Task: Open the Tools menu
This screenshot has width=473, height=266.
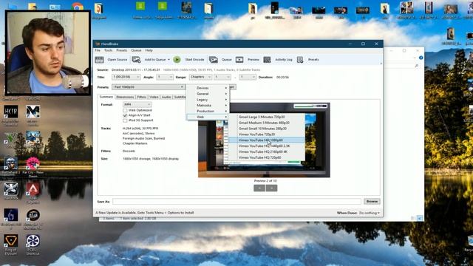Action: click(x=109, y=50)
